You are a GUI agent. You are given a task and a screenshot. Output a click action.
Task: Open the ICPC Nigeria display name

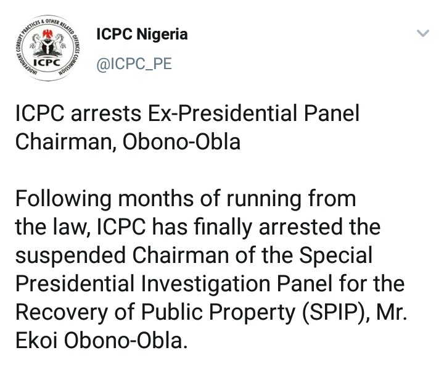[142, 35]
